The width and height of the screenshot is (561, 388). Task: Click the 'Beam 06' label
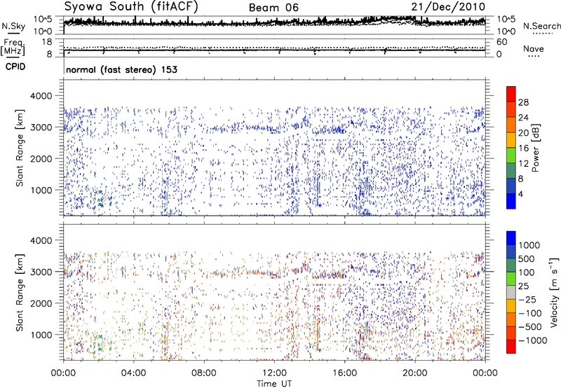[273, 8]
